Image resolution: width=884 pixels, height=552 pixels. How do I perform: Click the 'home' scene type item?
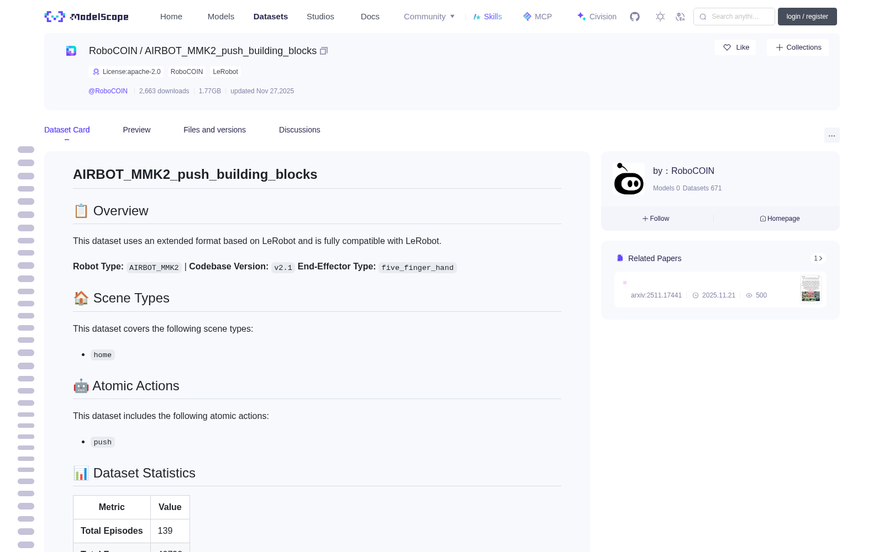point(103,355)
